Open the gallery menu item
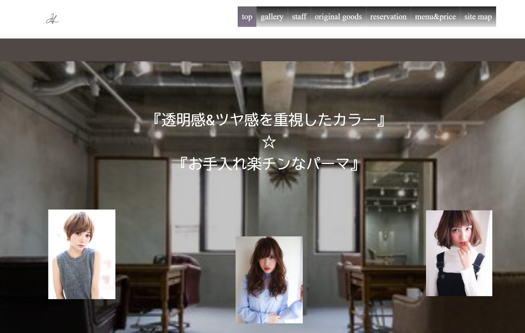Image resolution: width=525 pixels, height=333 pixels. click(272, 17)
